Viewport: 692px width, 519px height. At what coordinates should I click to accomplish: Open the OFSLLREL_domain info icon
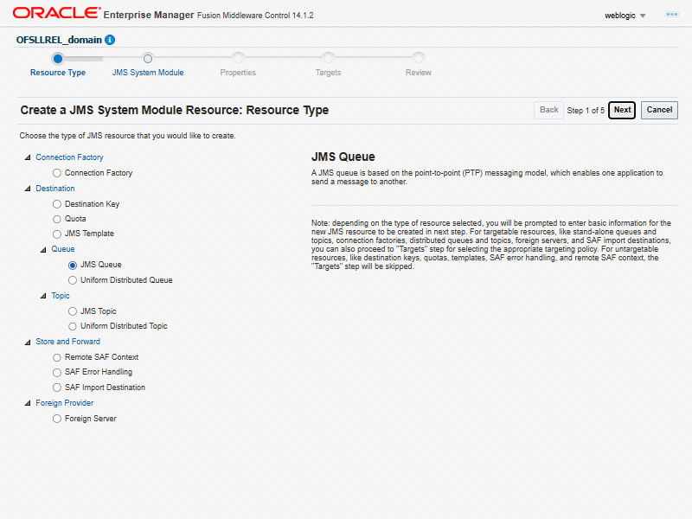tap(110, 40)
